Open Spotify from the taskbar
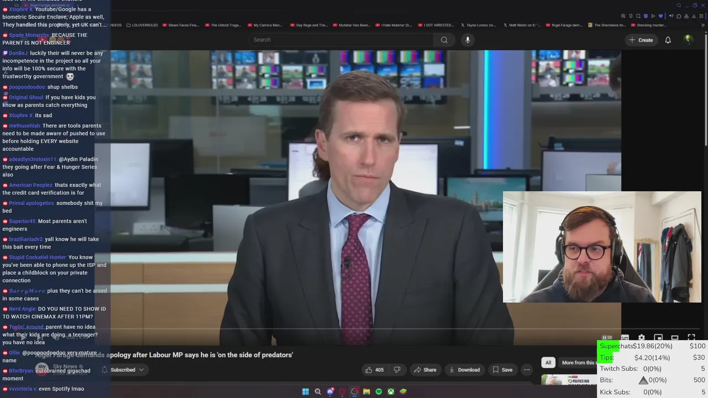 click(378, 391)
